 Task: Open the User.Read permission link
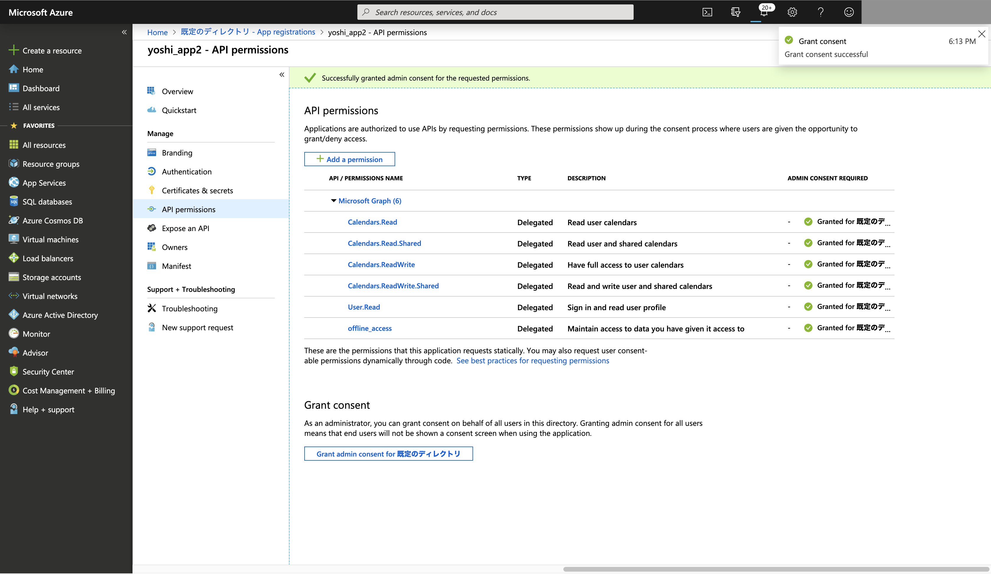pyautogui.click(x=364, y=307)
